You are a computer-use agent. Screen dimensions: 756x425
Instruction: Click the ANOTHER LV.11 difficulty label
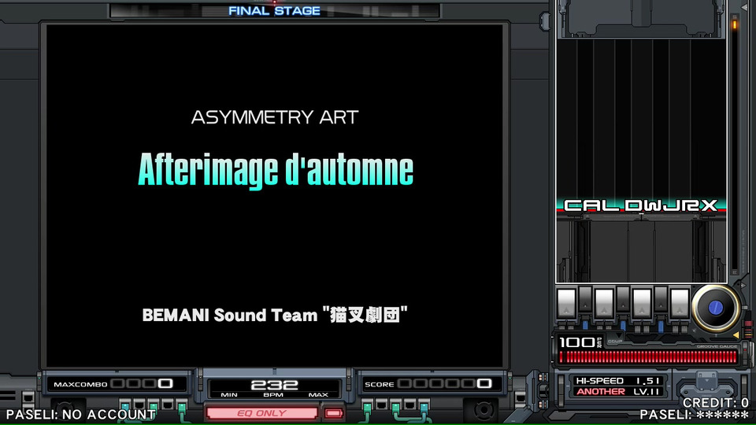coord(617,392)
